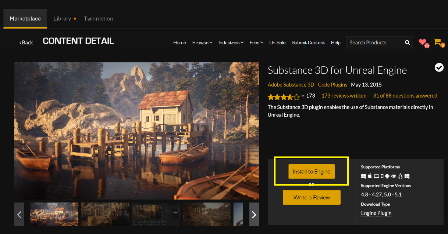The height and width of the screenshot is (234, 448).
Task: Open the 173 reviews written link
Action: tap(344, 96)
